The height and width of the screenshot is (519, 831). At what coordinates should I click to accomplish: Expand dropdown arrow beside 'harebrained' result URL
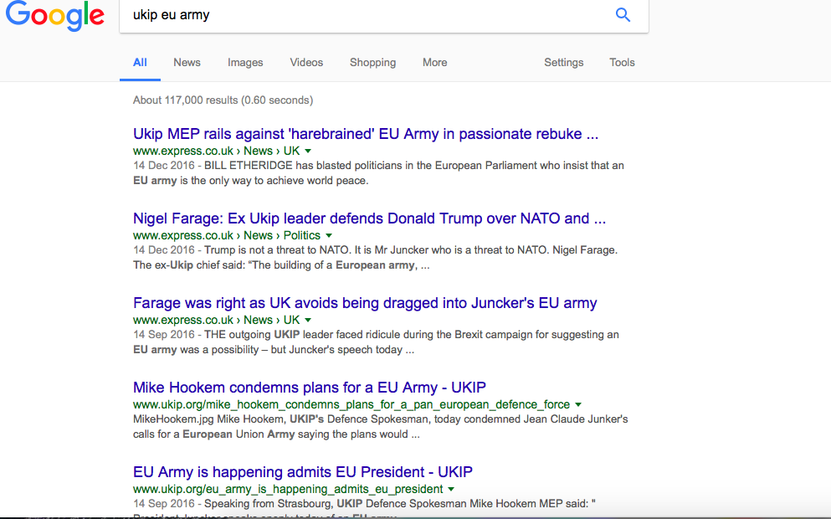click(308, 151)
